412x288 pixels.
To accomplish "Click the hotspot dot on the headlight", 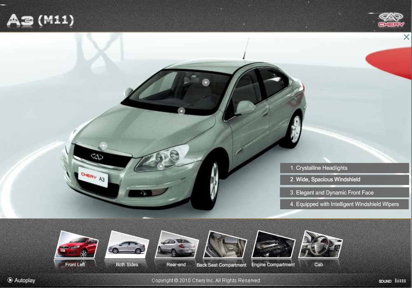I will [161, 166].
